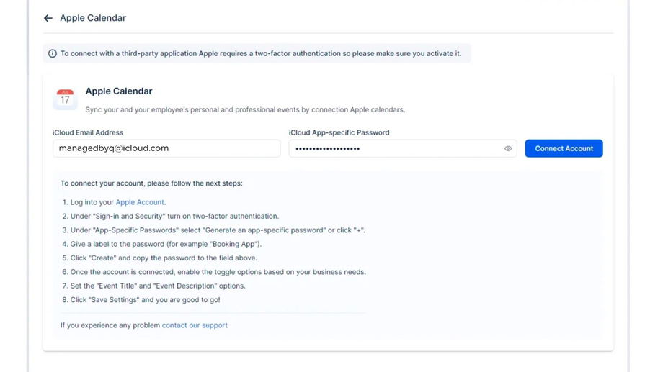Viewport: 663px width, 372px height.
Task: Follow the contact our support link
Action: (x=195, y=325)
